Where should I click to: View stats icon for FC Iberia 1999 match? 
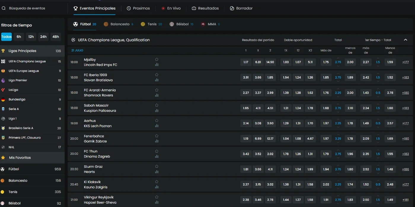[x=157, y=80]
